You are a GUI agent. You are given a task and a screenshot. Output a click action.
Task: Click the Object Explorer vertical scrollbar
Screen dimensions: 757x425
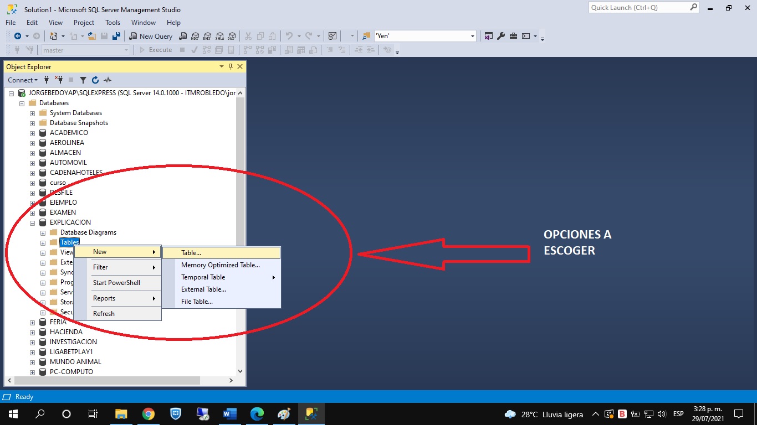pyautogui.click(x=240, y=232)
